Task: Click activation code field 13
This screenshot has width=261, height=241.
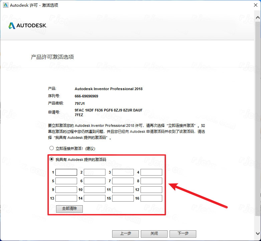Action: 66,198
